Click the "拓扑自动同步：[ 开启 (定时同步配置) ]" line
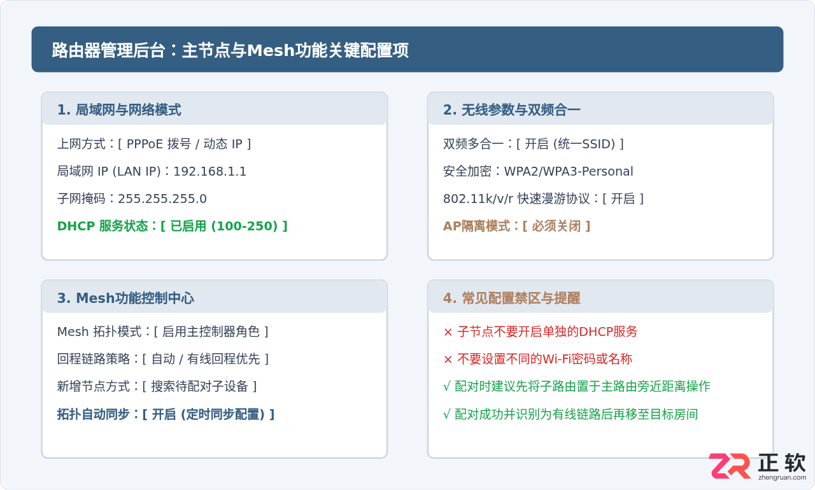The height and width of the screenshot is (490, 815). 166,414
